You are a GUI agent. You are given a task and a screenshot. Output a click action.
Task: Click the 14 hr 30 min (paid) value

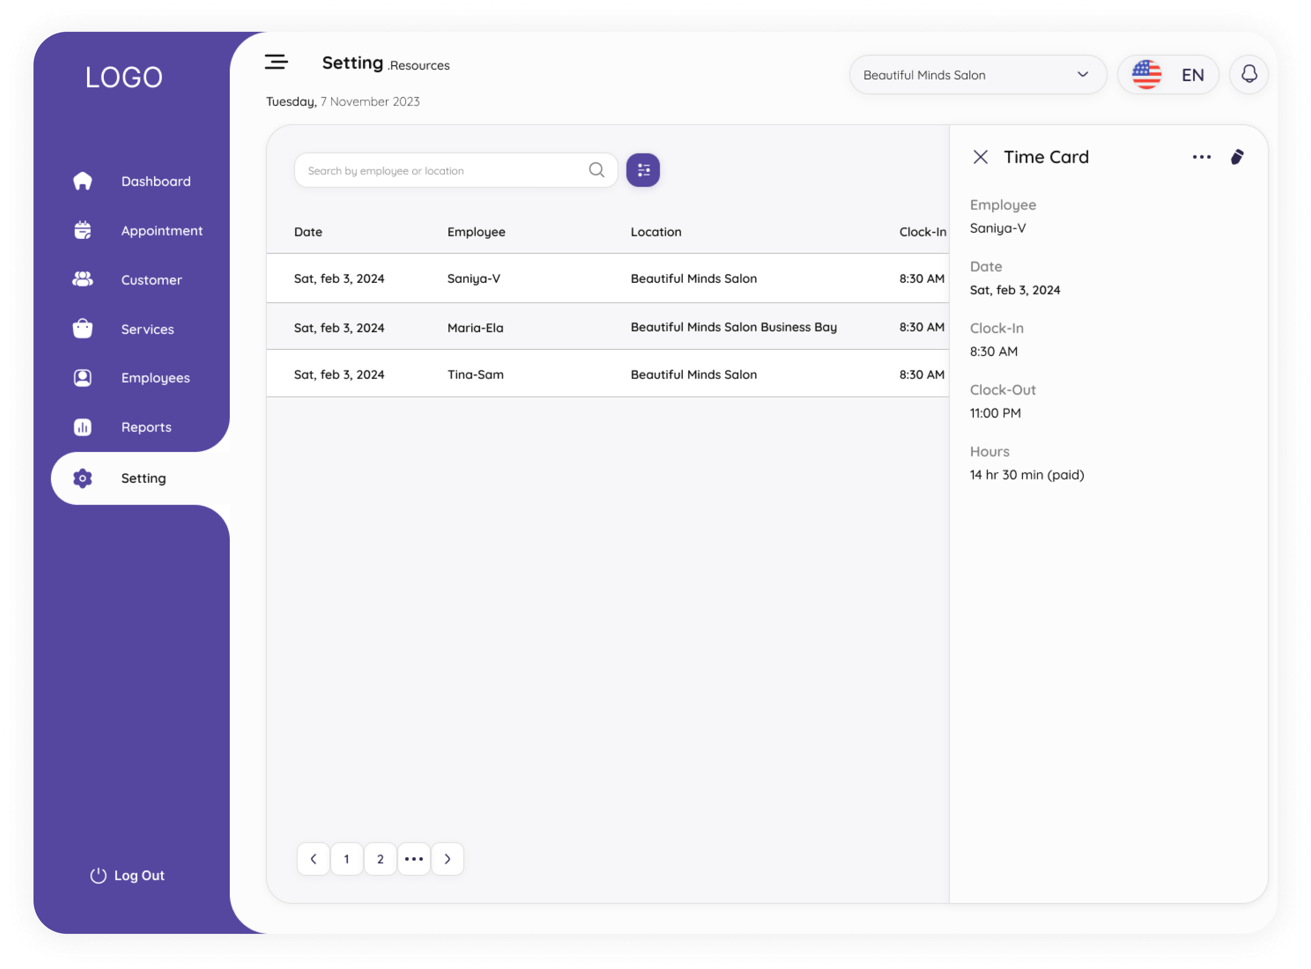[1027, 474]
